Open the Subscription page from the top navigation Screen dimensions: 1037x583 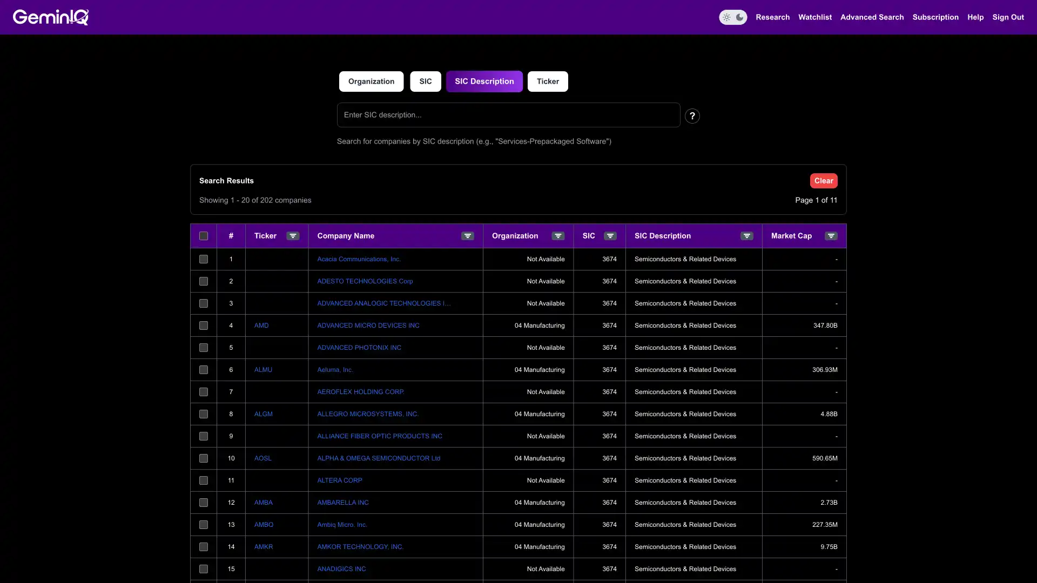[x=935, y=17]
